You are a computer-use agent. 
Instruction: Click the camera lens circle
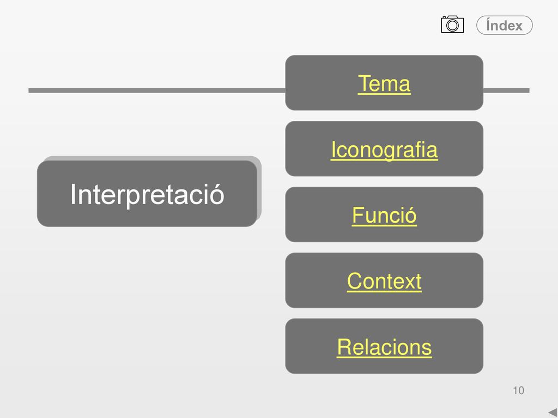pos(452,25)
